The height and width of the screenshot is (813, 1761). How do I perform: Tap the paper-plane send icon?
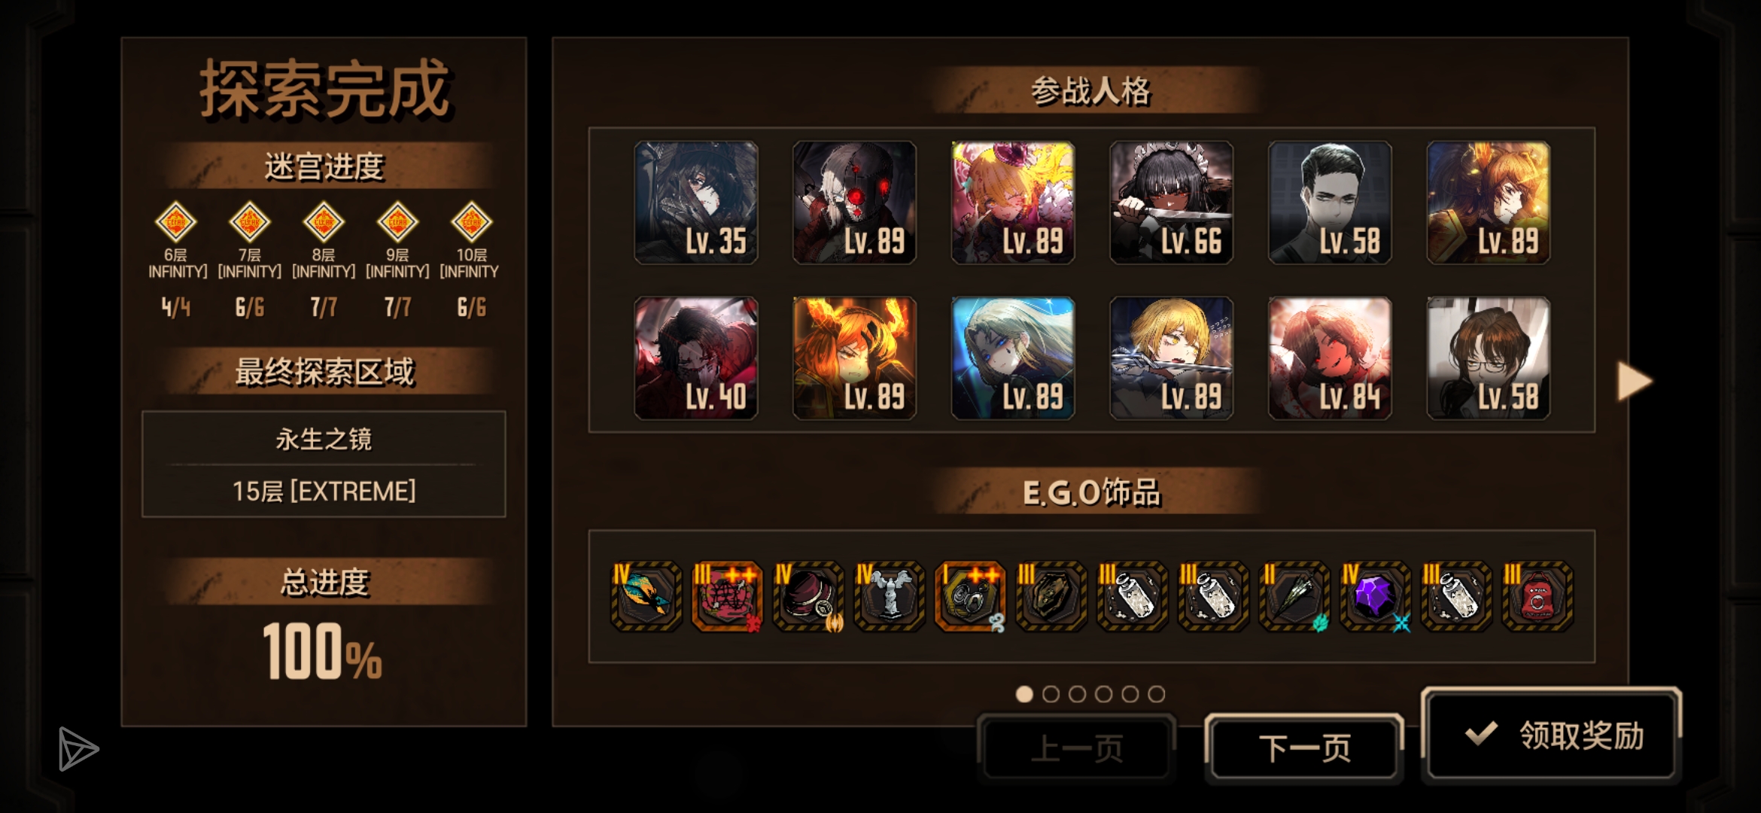tap(78, 749)
